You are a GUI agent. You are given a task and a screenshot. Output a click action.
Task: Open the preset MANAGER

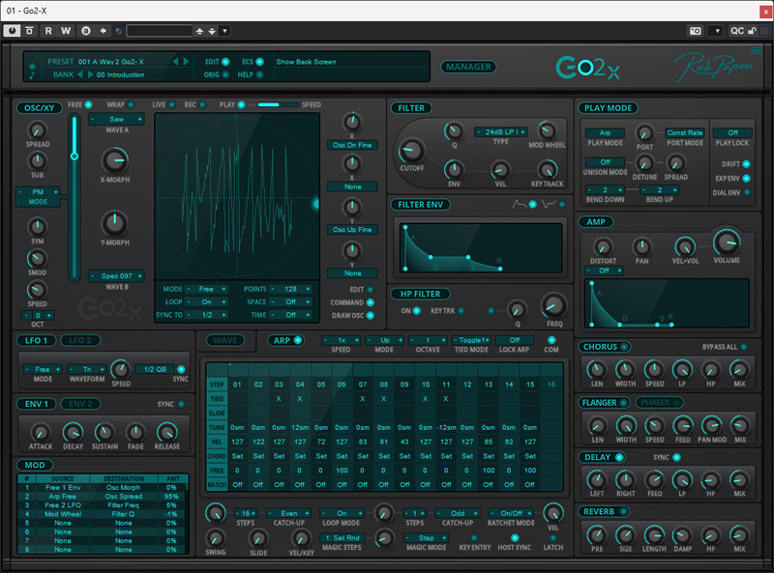click(469, 68)
